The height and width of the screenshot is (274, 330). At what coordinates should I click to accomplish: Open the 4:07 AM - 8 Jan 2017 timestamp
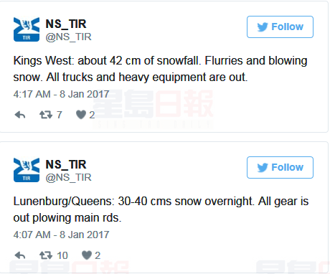pyautogui.click(x=61, y=235)
